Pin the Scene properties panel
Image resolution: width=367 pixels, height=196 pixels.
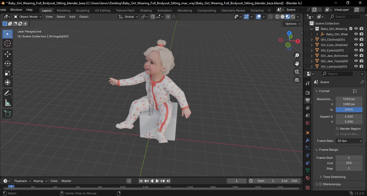coord(362,82)
